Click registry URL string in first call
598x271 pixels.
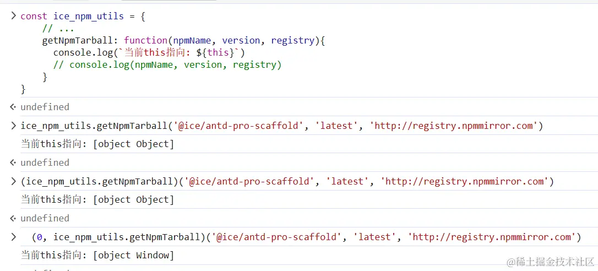point(454,126)
